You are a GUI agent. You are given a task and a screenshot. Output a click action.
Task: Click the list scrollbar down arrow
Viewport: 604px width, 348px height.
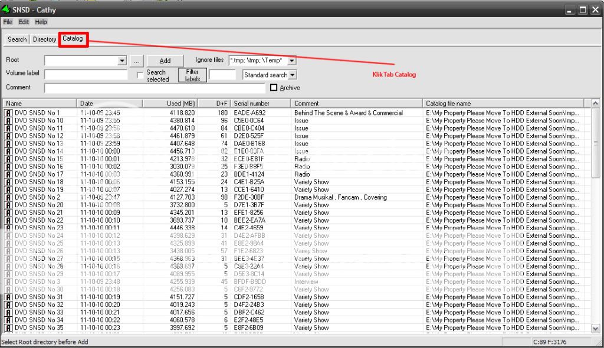pyautogui.click(x=596, y=329)
